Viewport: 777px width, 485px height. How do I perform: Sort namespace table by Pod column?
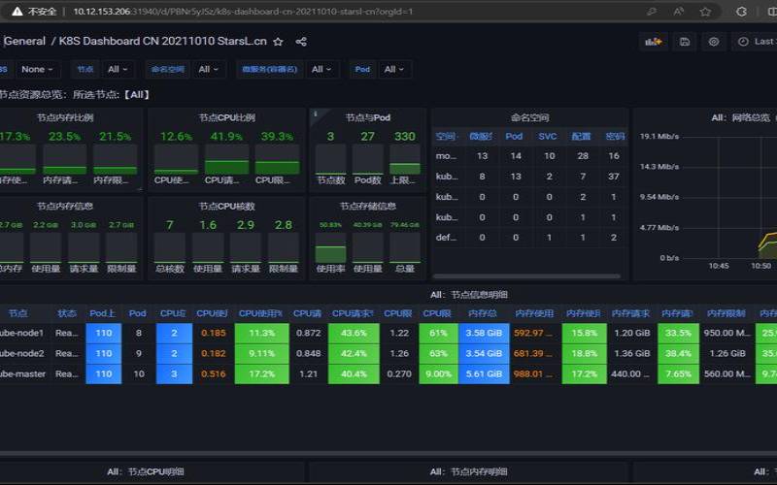click(514, 136)
